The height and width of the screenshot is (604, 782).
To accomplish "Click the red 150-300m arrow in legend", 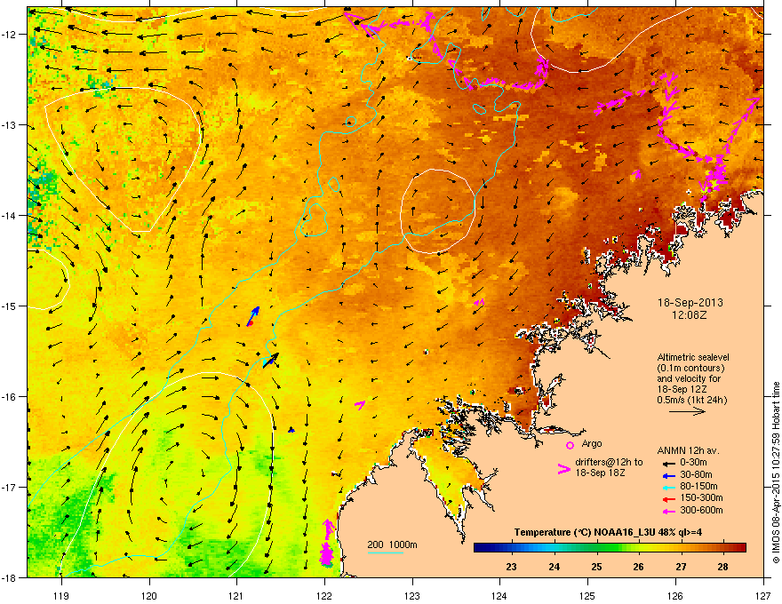I will coord(667,498).
